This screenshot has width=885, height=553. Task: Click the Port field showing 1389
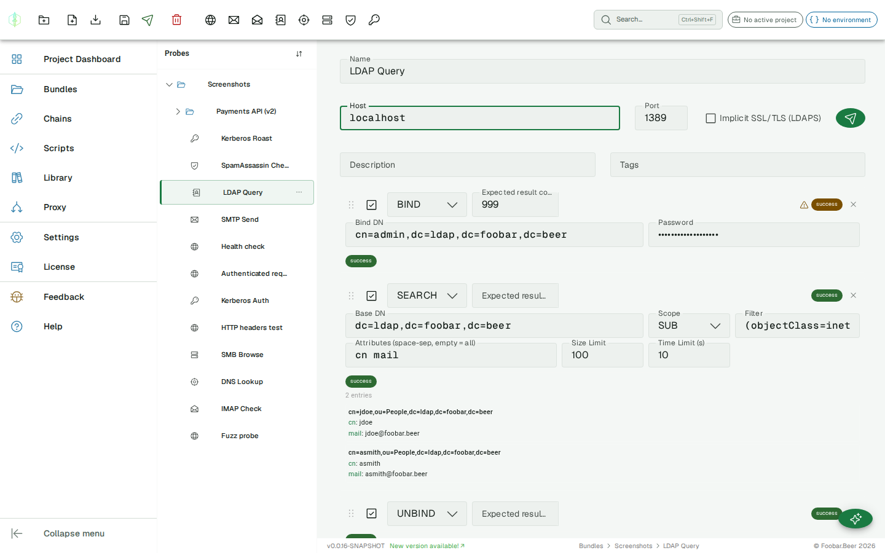(661, 118)
